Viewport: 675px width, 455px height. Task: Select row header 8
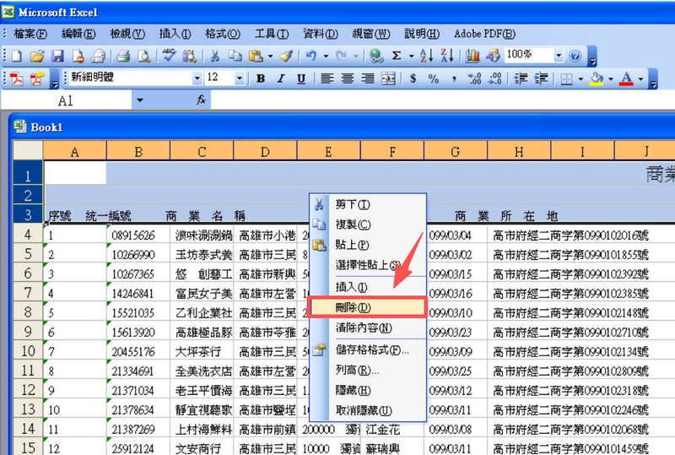tap(28, 311)
